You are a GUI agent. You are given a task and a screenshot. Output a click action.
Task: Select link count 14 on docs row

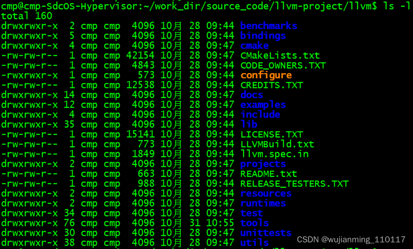coord(69,95)
